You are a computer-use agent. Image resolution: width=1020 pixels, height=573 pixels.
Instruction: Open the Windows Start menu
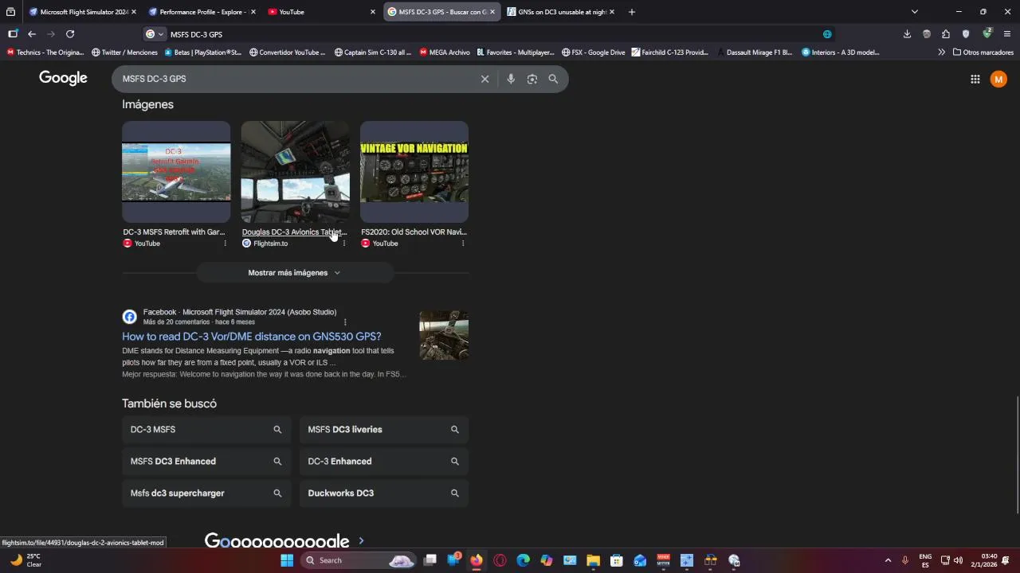tap(287, 560)
